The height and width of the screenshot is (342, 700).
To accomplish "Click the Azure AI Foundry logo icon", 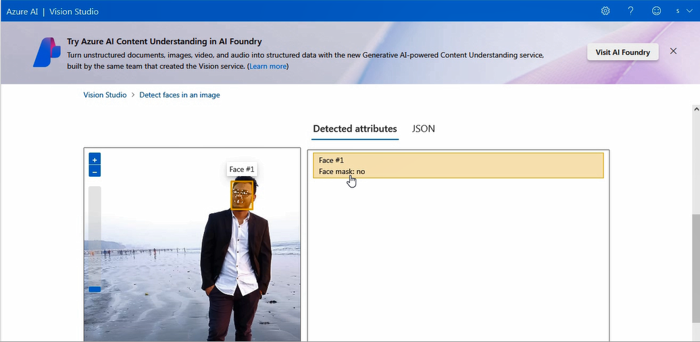I will tap(47, 52).
